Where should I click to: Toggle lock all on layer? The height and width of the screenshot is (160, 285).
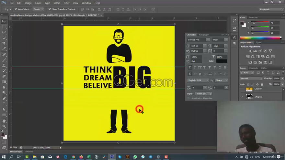click(x=262, y=84)
